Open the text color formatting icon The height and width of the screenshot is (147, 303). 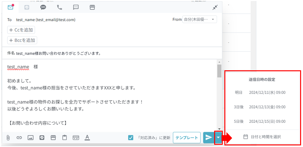87,137
